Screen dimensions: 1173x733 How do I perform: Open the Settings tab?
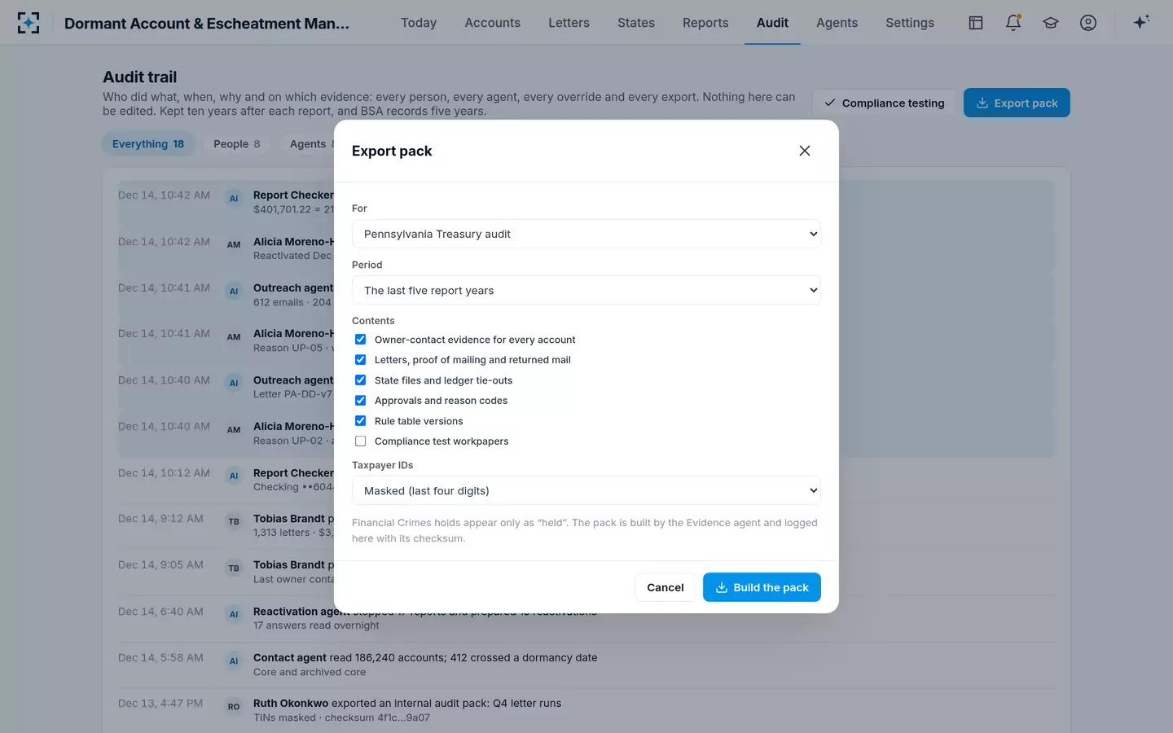point(910,23)
